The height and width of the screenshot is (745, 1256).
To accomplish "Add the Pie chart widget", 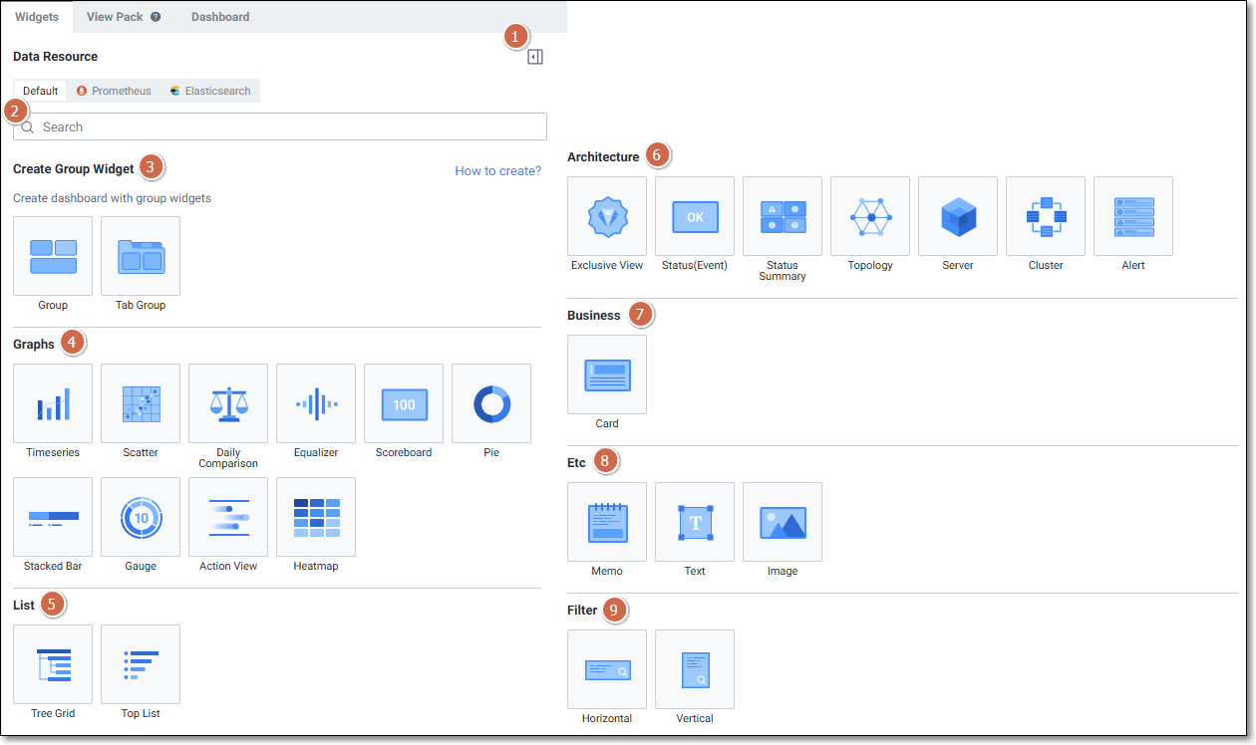I will click(x=491, y=403).
